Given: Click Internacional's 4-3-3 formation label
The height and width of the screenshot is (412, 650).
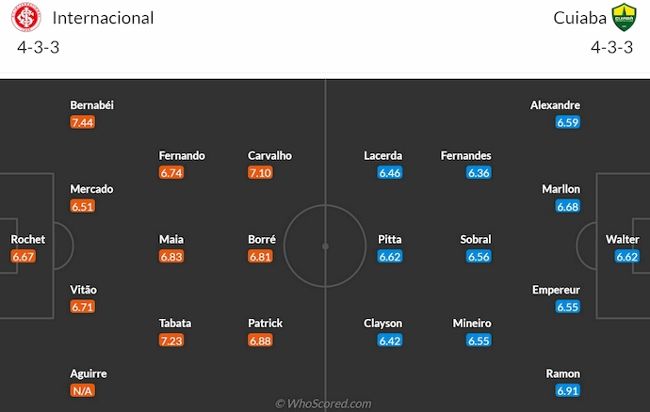Looking at the screenshot, I should coord(39,47).
